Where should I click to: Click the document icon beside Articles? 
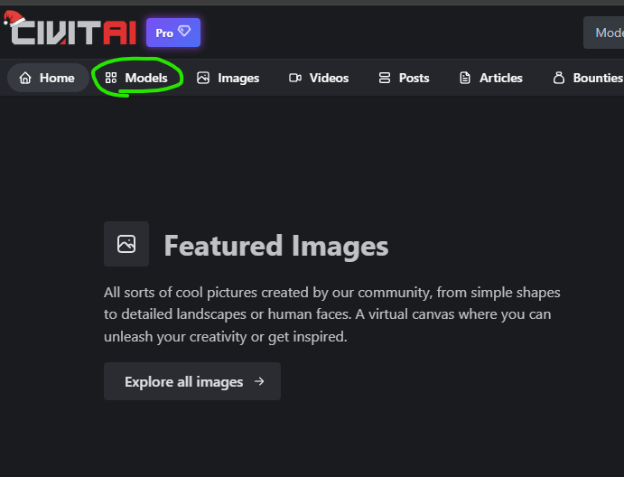465,78
